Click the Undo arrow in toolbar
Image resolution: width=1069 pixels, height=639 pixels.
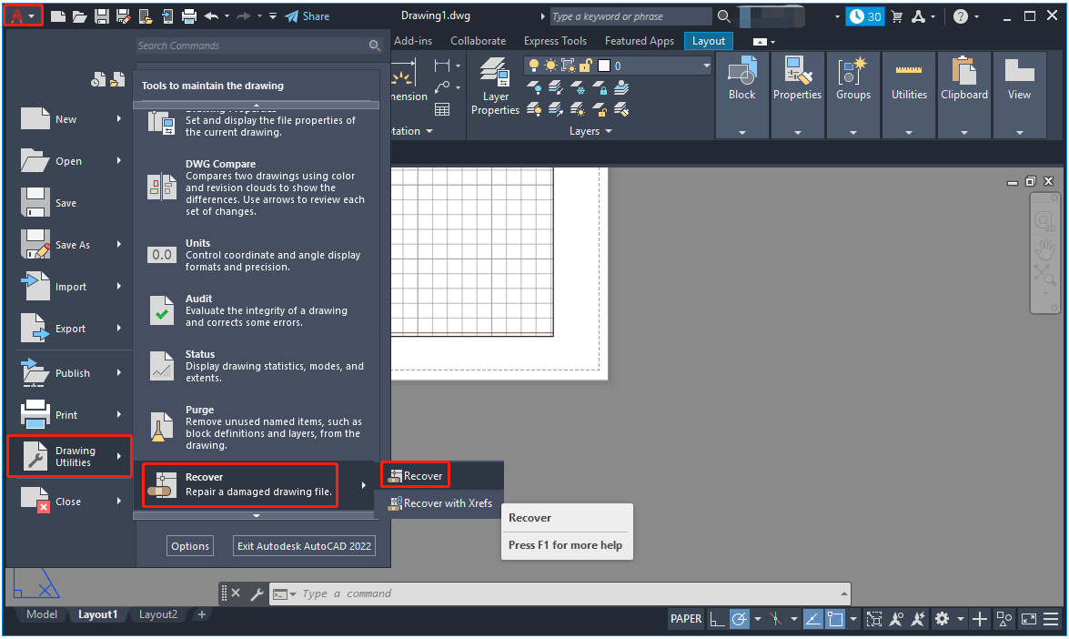(x=211, y=16)
